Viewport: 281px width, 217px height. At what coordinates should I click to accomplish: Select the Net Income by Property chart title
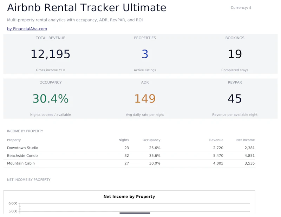129,197
